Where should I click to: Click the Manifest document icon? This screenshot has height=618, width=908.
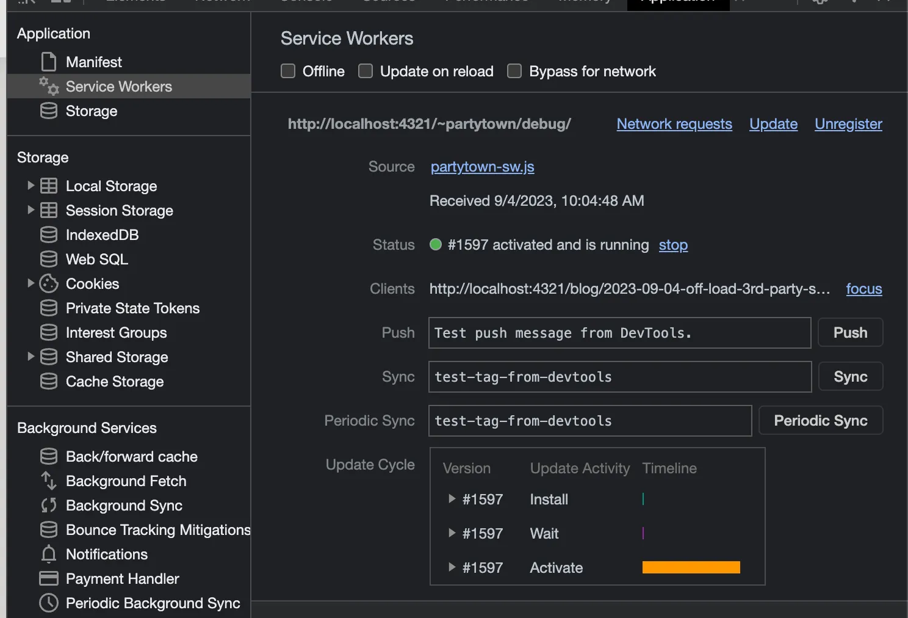tap(49, 62)
